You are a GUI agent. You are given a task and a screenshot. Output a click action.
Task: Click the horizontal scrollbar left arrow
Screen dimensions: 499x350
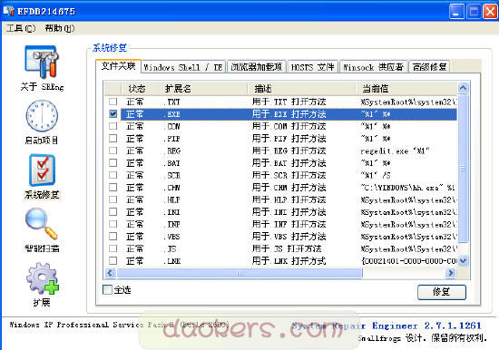click(x=111, y=273)
